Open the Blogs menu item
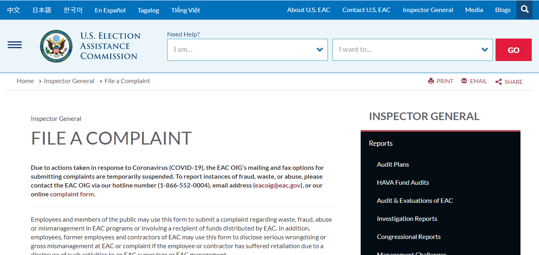This screenshot has width=539, height=255. (503, 10)
